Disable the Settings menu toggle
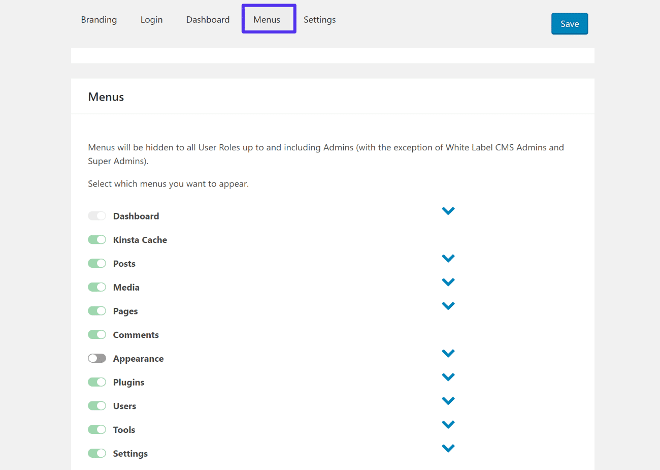 97,453
